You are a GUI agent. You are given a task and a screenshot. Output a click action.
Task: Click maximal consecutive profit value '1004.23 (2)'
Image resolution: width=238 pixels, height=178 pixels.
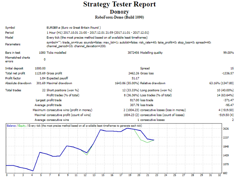tap(131, 115)
